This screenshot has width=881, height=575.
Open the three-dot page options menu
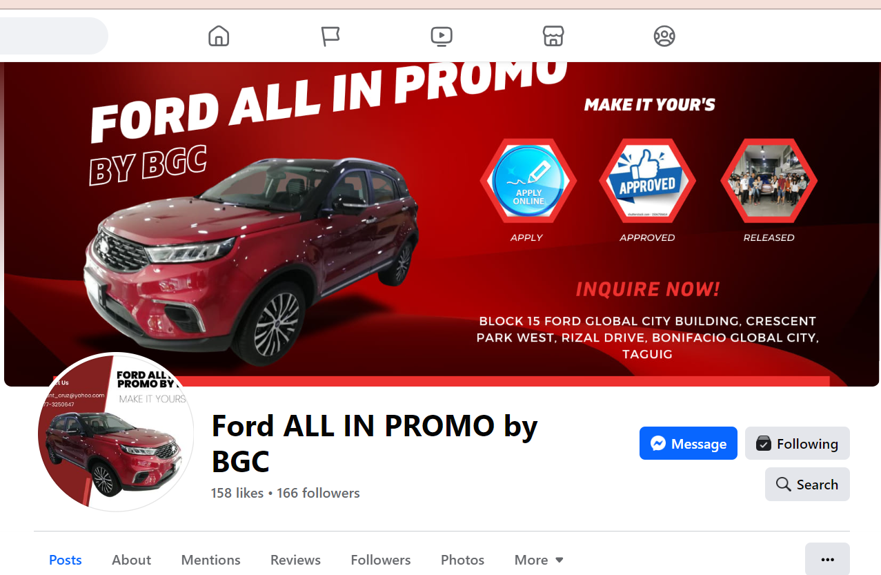click(x=828, y=560)
